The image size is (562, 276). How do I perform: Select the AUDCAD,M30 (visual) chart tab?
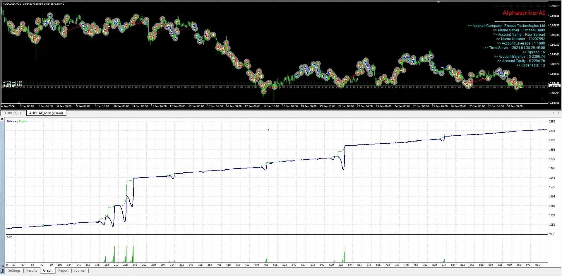pyautogui.click(x=46, y=113)
